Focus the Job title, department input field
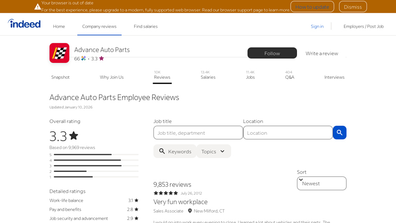Screen dimensions: 396x223 click(198, 132)
